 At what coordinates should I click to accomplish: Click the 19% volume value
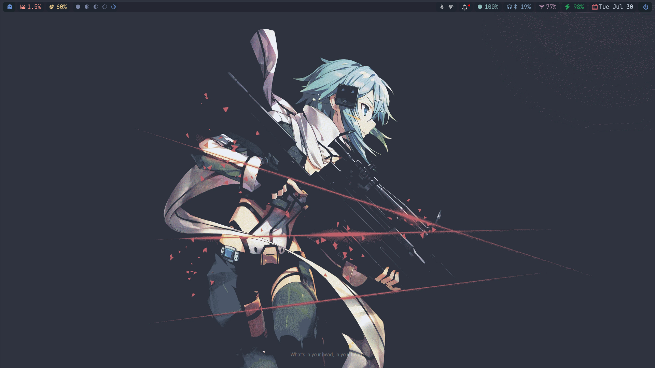[526, 7]
